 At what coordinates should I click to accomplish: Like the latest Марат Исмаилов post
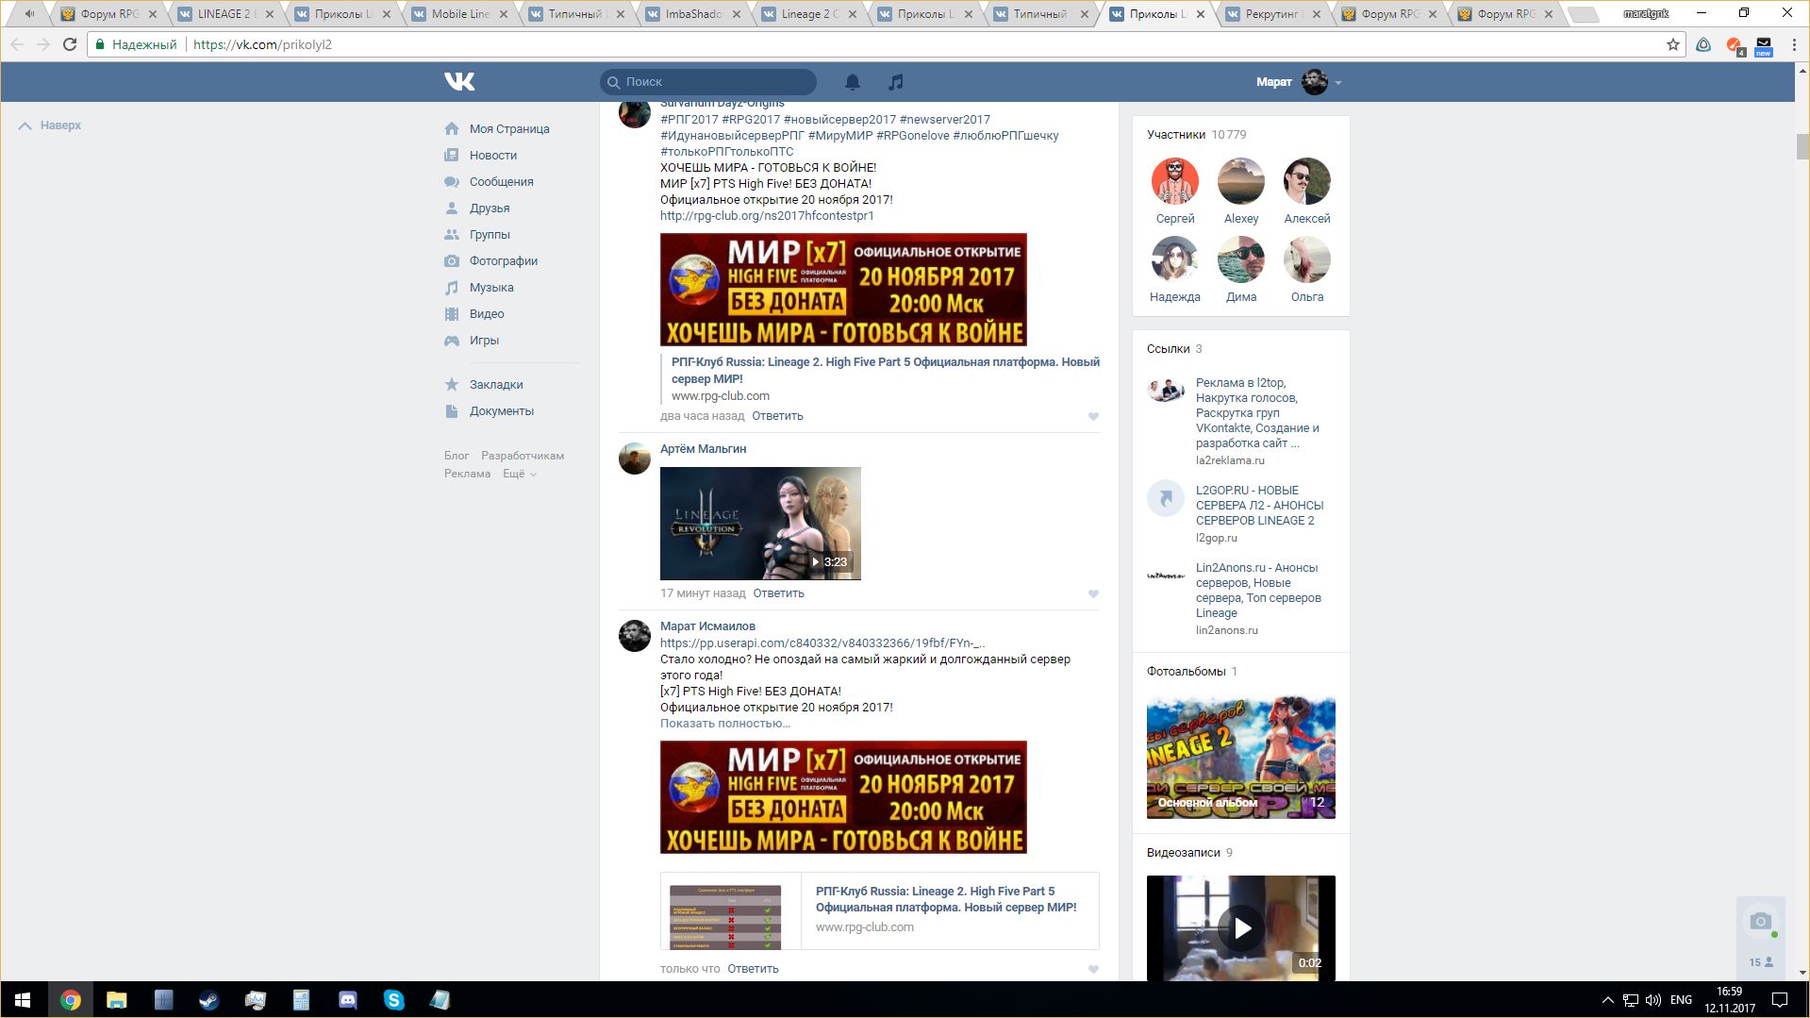(x=1093, y=969)
